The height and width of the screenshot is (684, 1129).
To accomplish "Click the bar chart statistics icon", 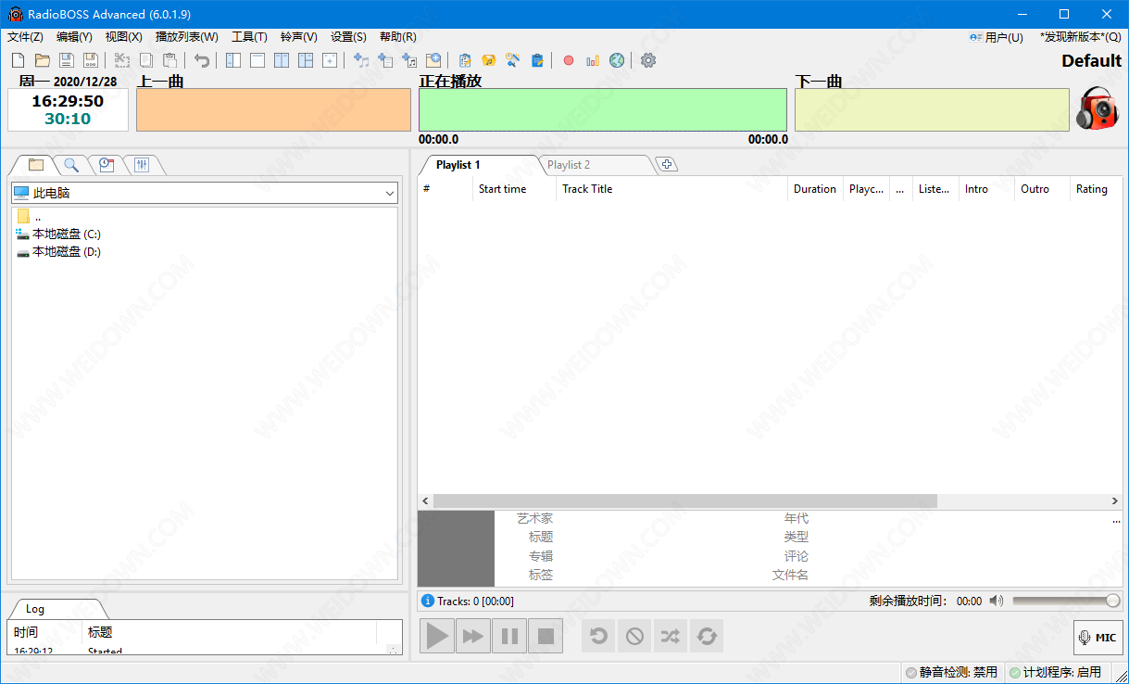I will pos(593,60).
